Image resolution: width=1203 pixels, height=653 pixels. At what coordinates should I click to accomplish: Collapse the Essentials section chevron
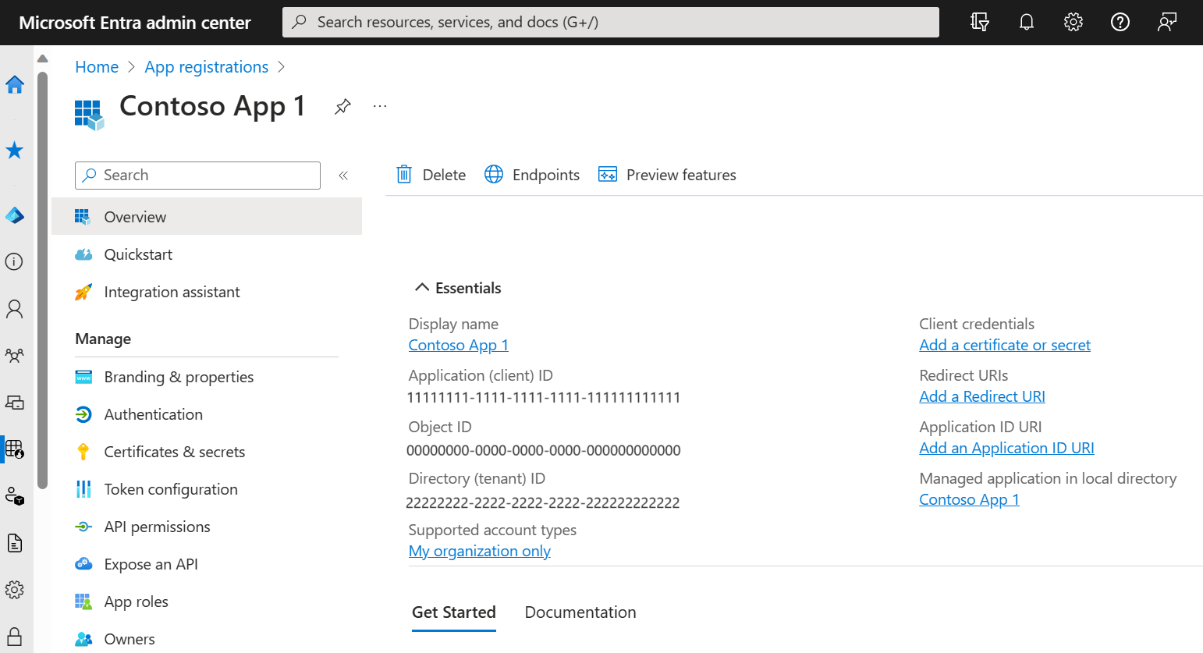pyautogui.click(x=422, y=287)
